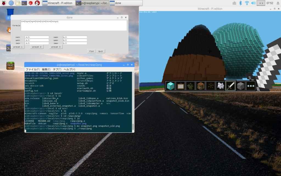Click snapshot.png in the terminal listing

click(x=78, y=123)
